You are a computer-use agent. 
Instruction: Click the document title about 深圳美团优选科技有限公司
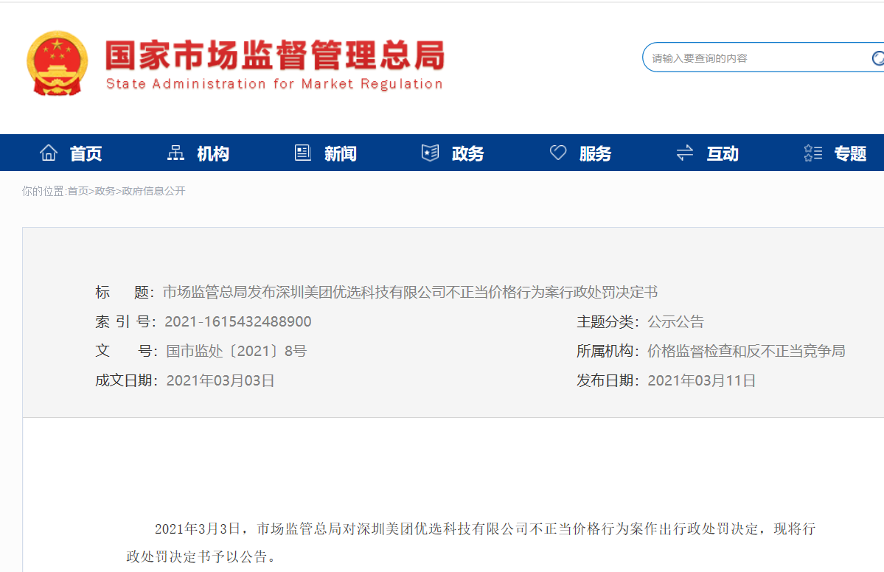[x=410, y=292]
